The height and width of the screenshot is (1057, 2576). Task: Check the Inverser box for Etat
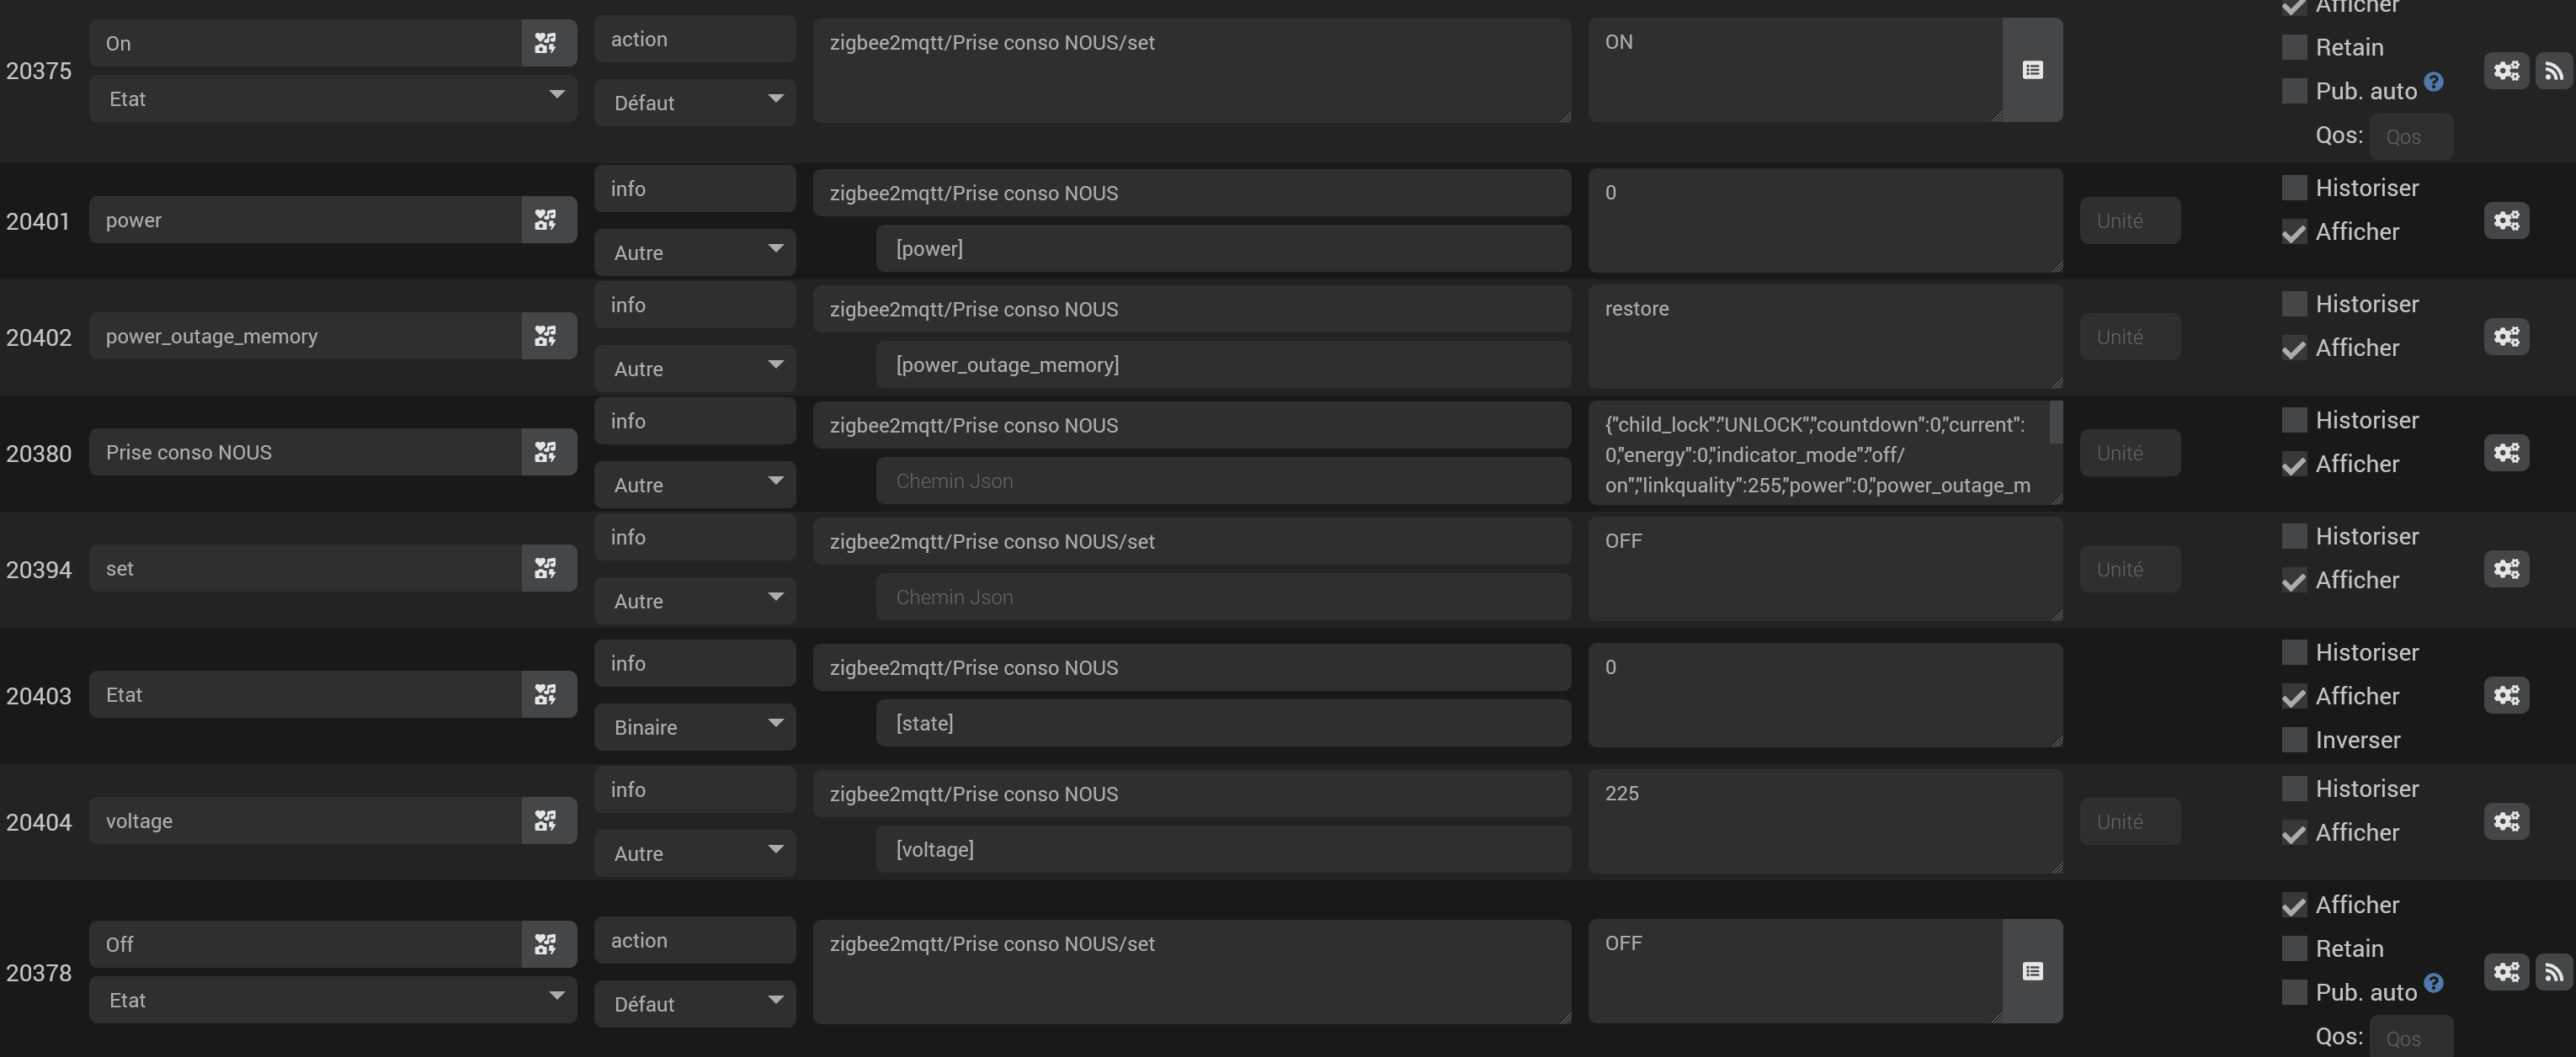click(x=2294, y=740)
